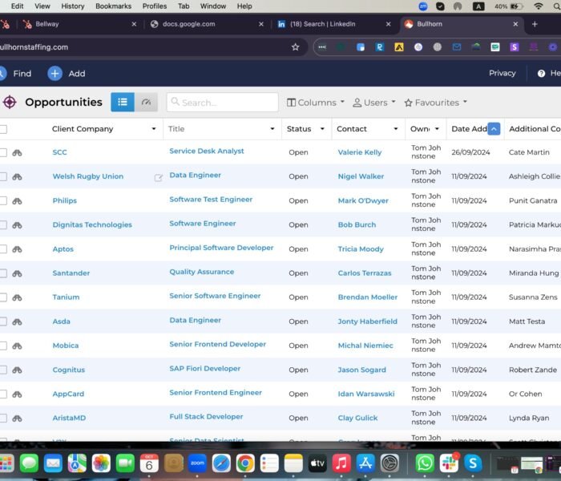
Task: Tick checkbox for Aptos row
Action: click(3, 249)
